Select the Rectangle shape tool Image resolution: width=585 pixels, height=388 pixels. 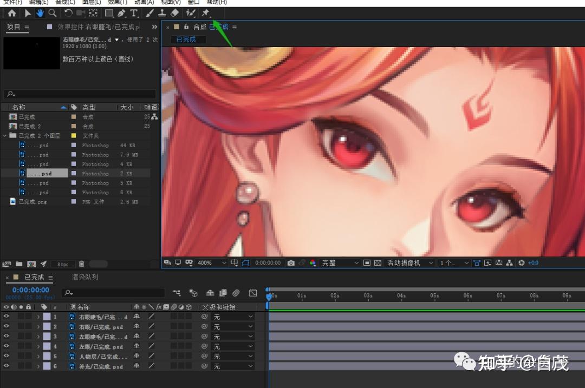click(109, 14)
